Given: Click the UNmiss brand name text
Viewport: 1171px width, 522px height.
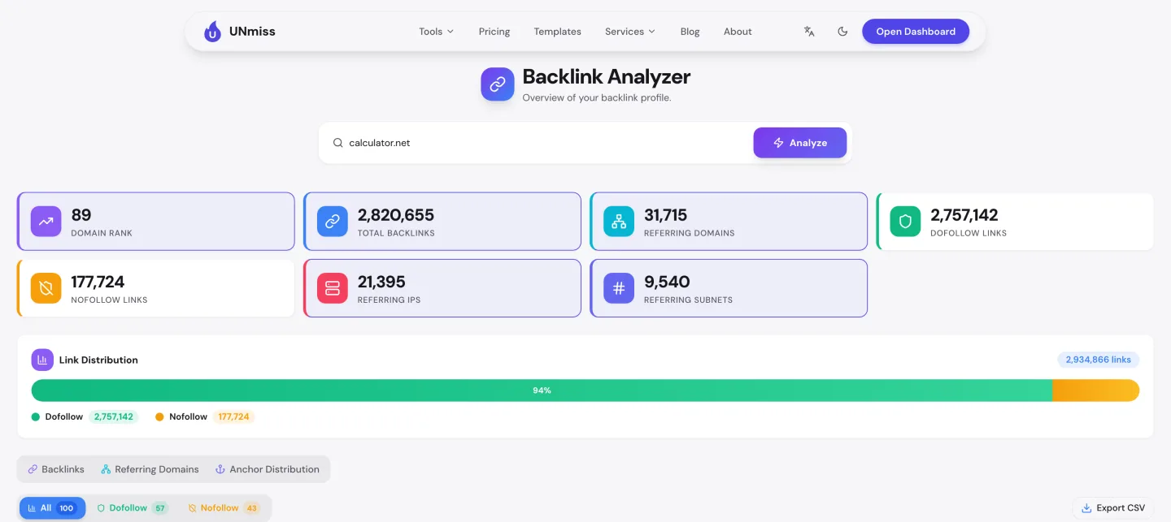Looking at the screenshot, I should (252, 32).
